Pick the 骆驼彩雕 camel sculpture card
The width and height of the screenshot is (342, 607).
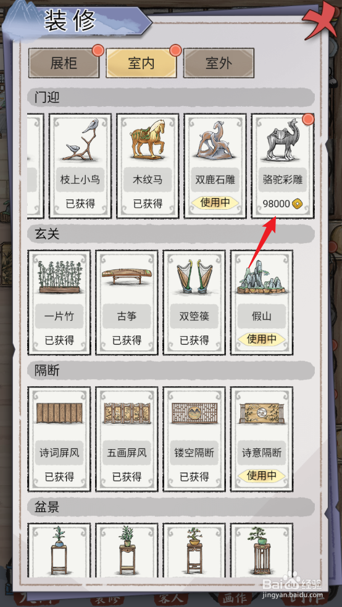(282, 166)
